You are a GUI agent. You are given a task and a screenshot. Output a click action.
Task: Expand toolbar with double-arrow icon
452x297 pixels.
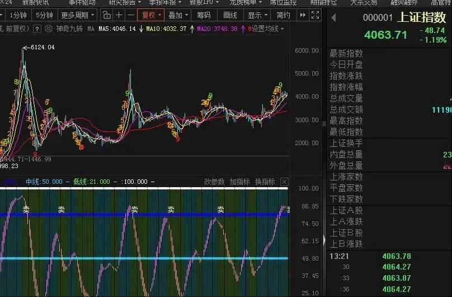click(x=303, y=15)
